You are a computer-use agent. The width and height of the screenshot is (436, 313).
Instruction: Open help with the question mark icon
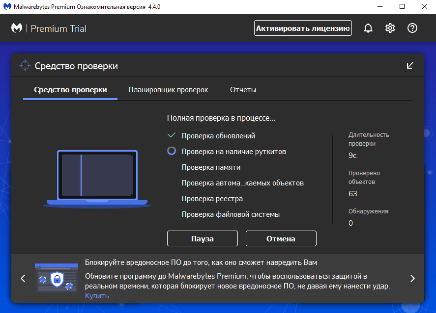(412, 28)
